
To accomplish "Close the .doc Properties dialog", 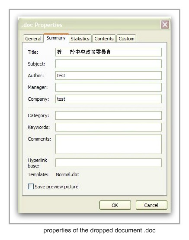I will coord(165,24).
